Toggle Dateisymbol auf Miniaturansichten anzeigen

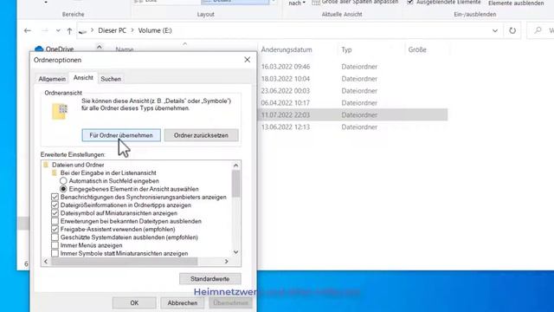click(55, 213)
